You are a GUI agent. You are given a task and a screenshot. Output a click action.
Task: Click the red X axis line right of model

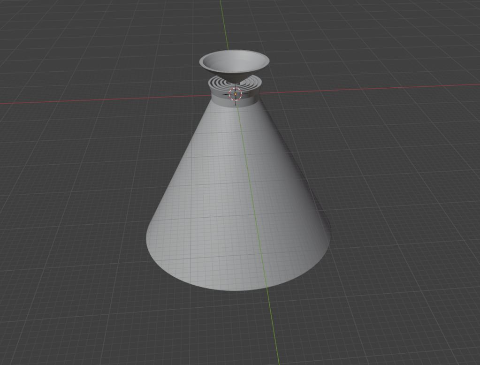(x=375, y=88)
